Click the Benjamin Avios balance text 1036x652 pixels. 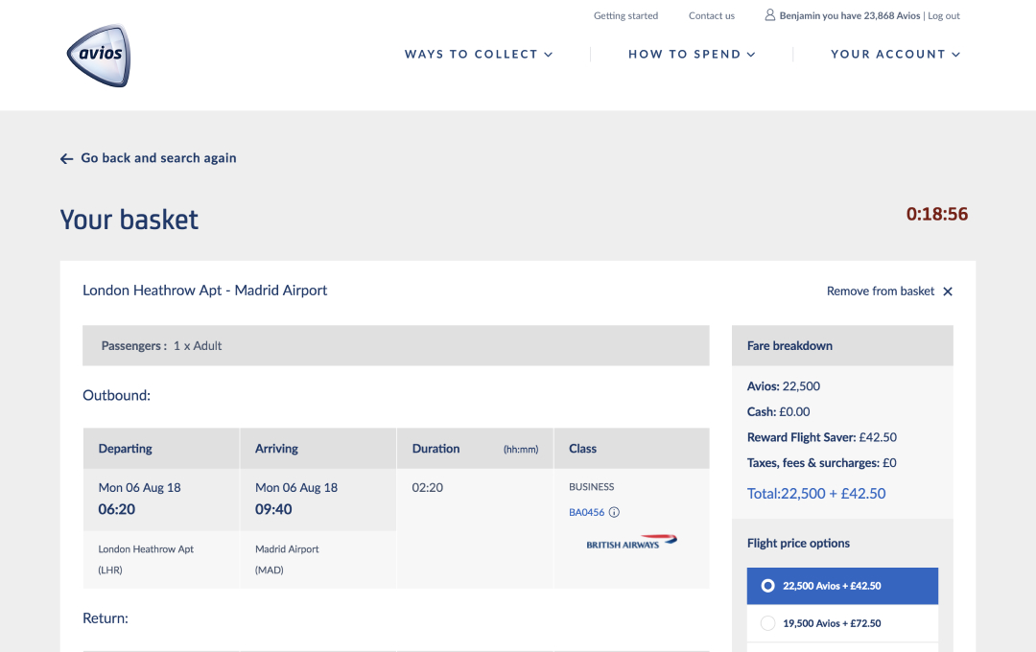[849, 15]
